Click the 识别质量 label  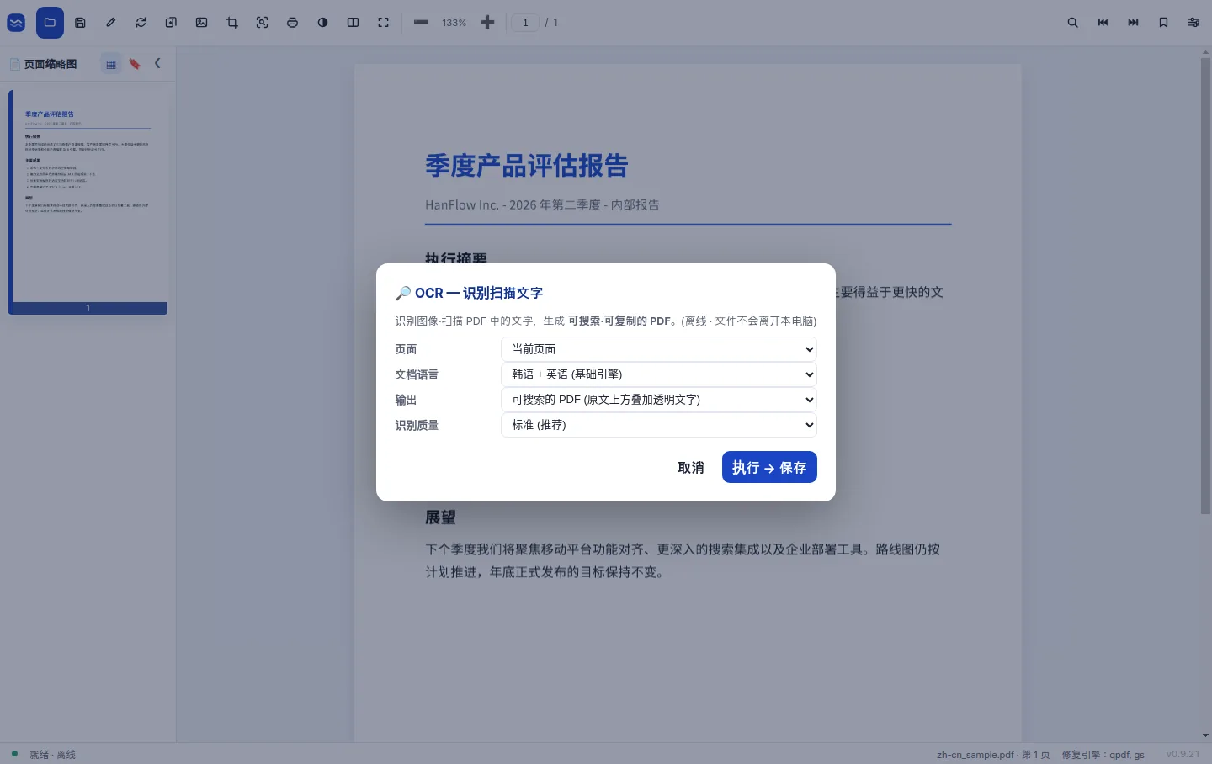tap(417, 425)
